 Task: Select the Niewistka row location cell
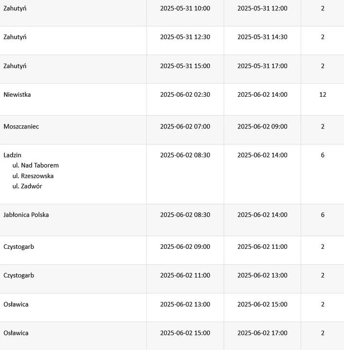tap(73, 100)
